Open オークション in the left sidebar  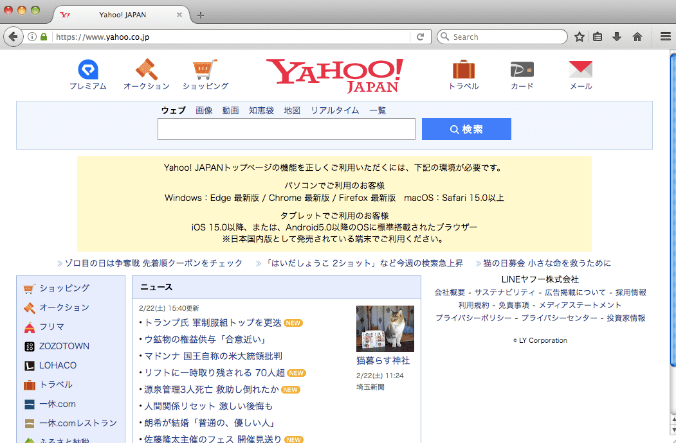click(x=64, y=308)
